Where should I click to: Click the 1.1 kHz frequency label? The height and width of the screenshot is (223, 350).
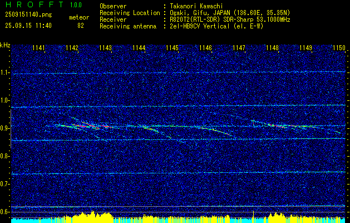pos(5,72)
